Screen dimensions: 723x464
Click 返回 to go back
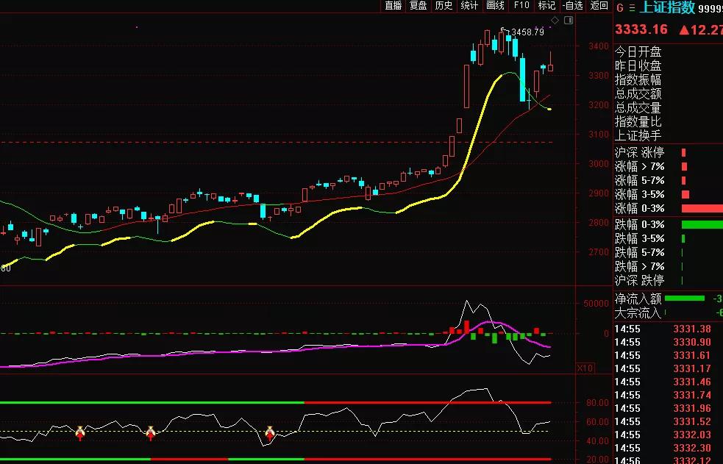tap(599, 5)
